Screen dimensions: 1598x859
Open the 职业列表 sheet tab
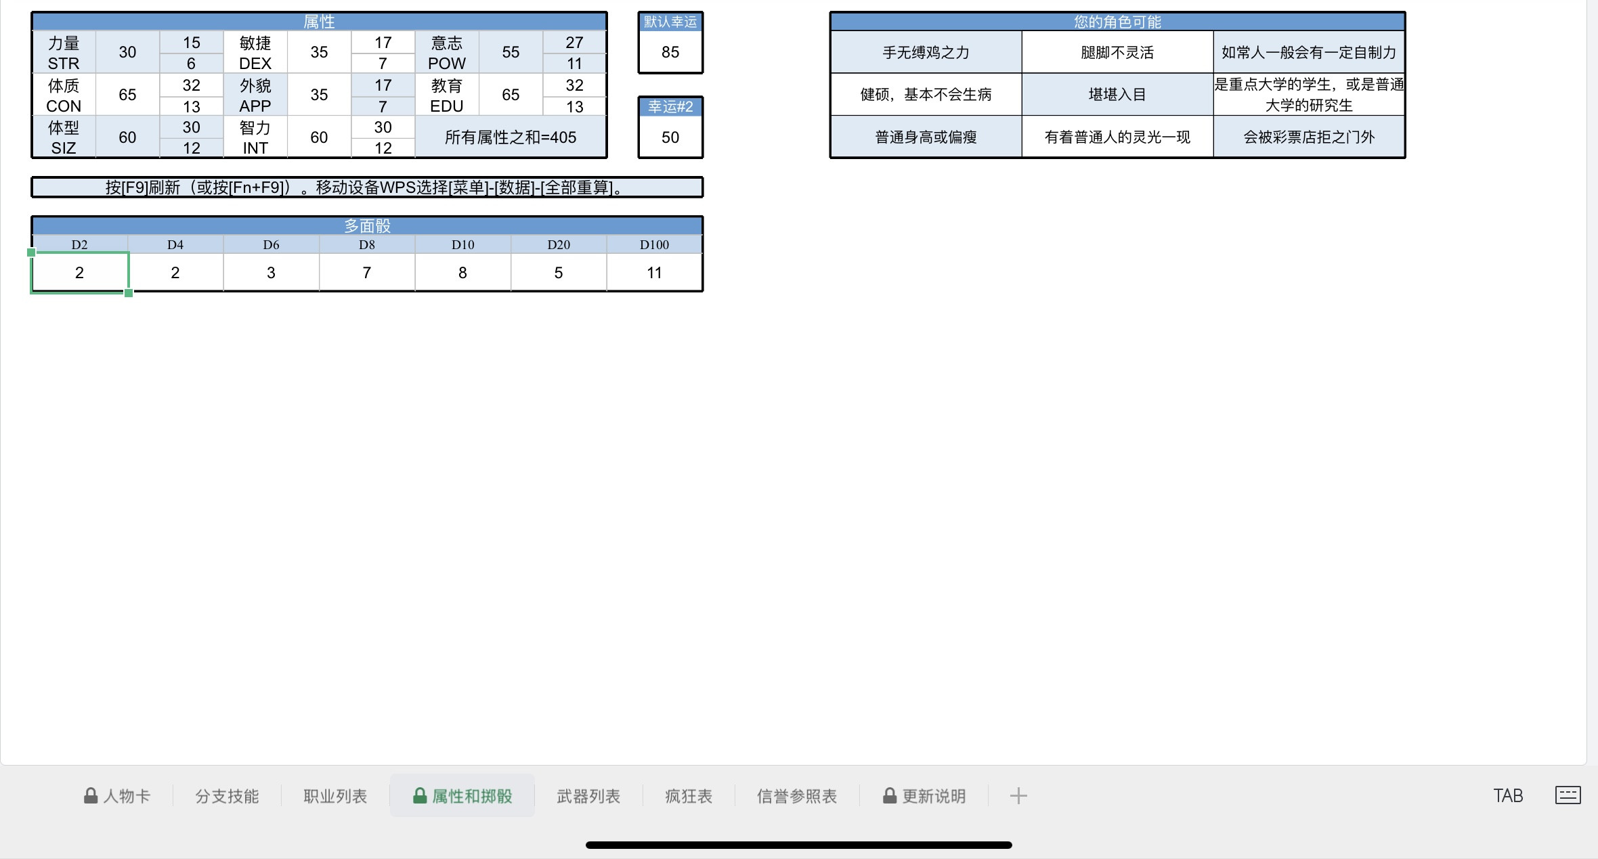(x=335, y=796)
